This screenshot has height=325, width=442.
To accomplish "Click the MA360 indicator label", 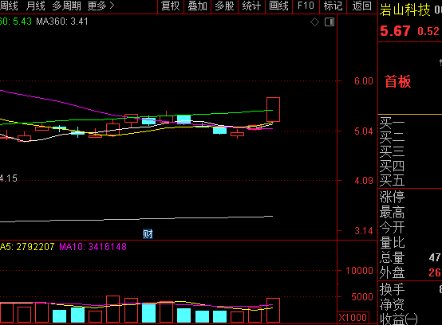I will coord(62,22).
